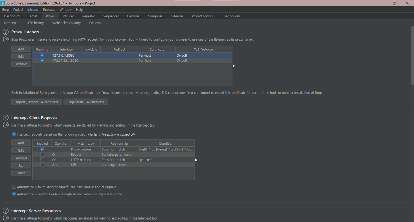The width and height of the screenshot is (414, 222).
Task: Click the Condition column header
Action: tap(166, 143)
